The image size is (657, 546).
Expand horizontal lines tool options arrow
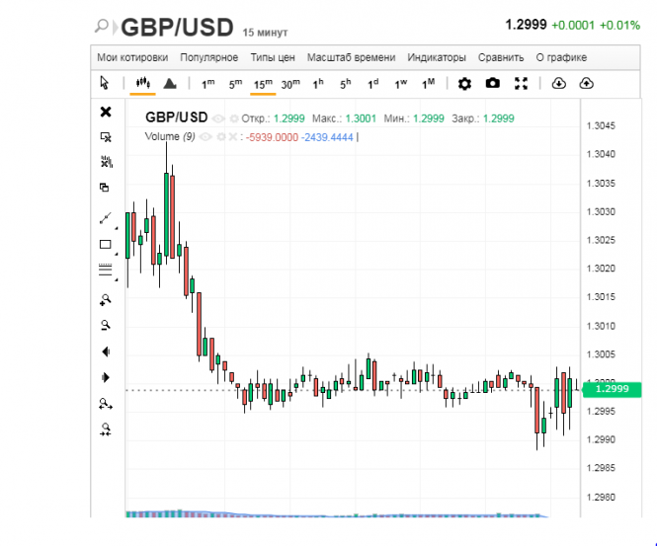(x=116, y=279)
